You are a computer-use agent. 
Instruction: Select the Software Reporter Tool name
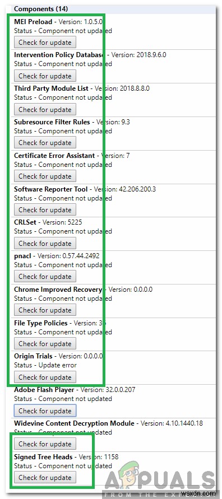[x=50, y=189]
